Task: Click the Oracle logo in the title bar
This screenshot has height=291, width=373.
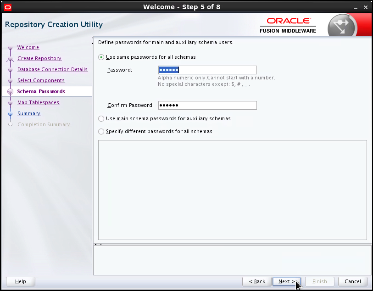Action: [x=8, y=7]
